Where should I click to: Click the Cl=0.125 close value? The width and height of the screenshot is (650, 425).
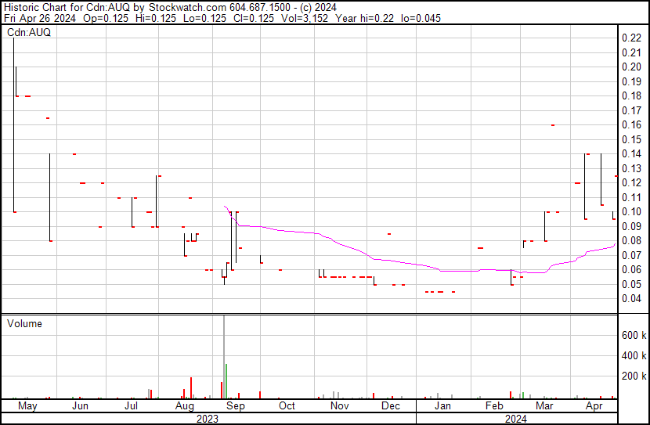click(254, 18)
